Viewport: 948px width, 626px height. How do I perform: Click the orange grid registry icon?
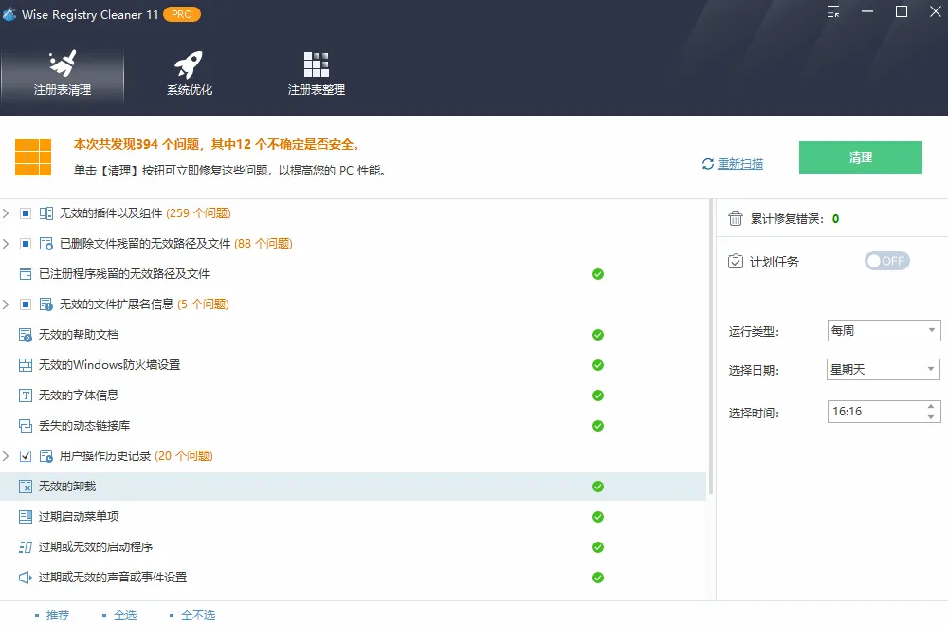33,157
